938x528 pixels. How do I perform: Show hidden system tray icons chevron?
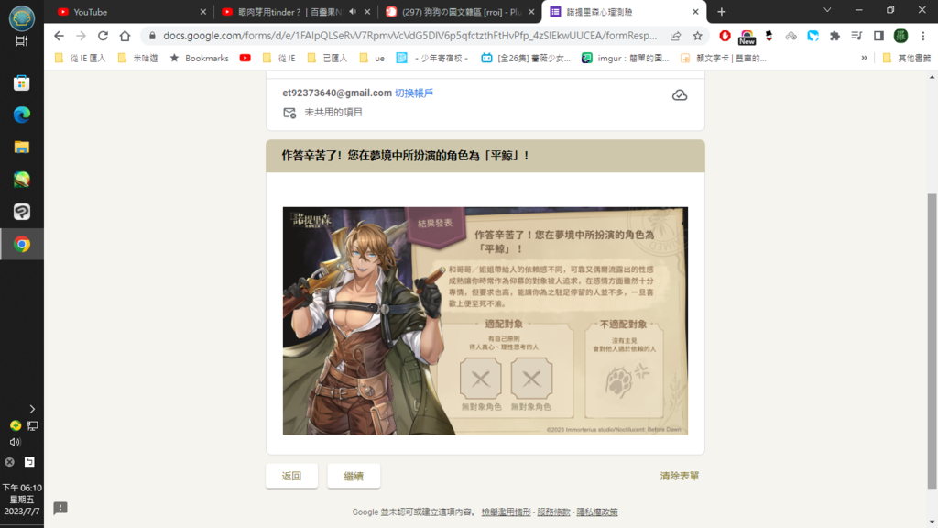pyautogui.click(x=32, y=409)
